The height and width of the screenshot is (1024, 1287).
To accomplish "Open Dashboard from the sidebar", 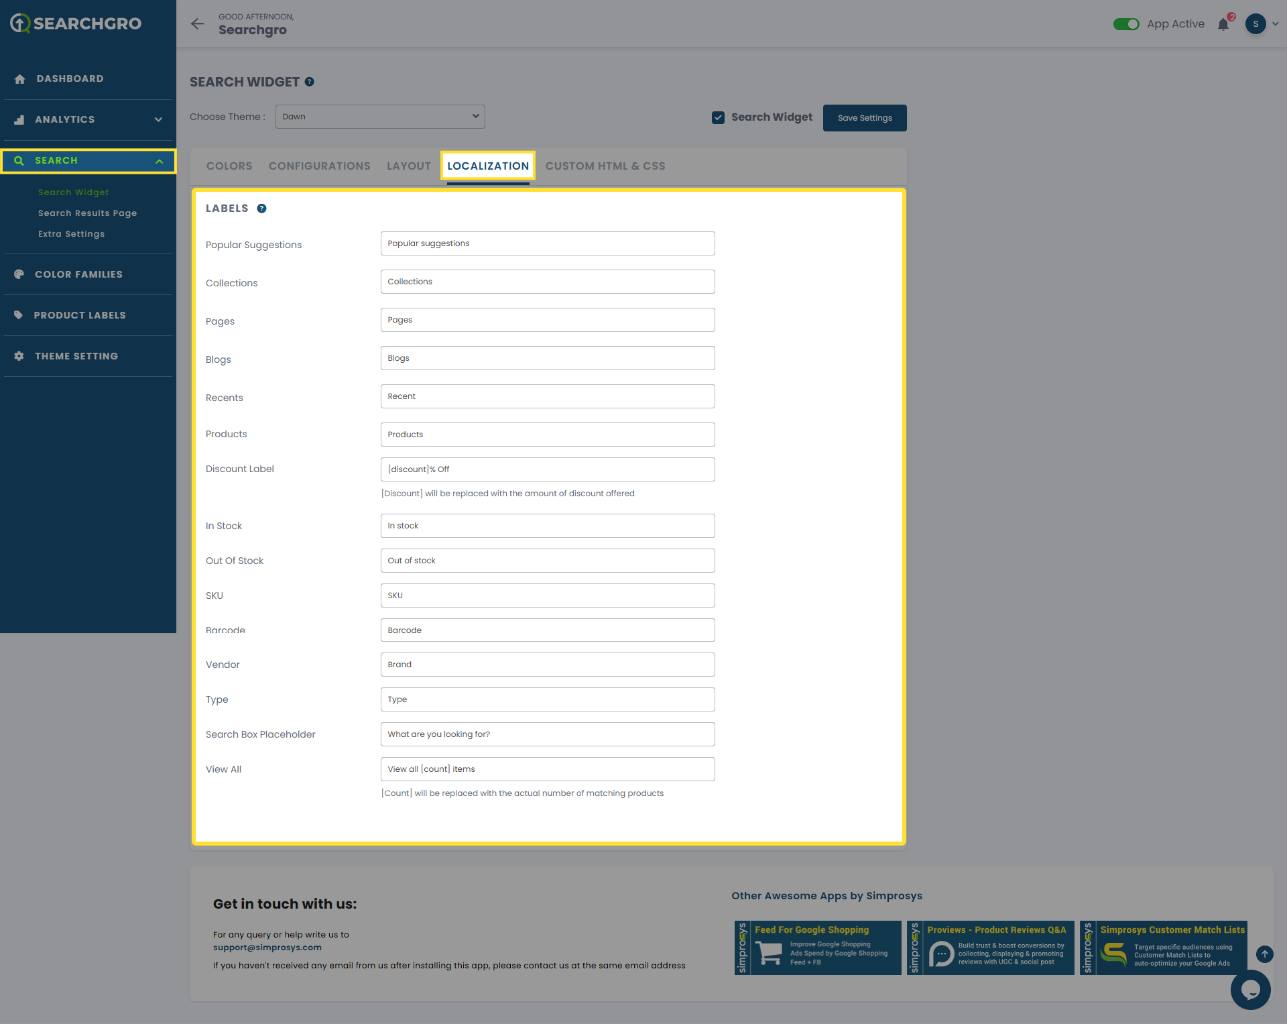I will 70,79.
